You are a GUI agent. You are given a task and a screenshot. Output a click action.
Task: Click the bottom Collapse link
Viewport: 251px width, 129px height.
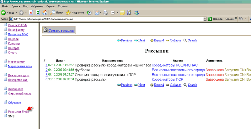tap(176, 85)
